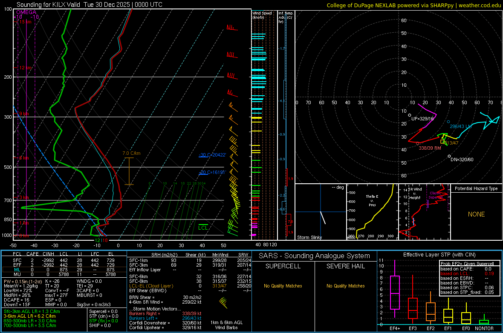Click No Quality Matches under SUPERCELL
Screen dimensions: 503x333
[x=283, y=286]
